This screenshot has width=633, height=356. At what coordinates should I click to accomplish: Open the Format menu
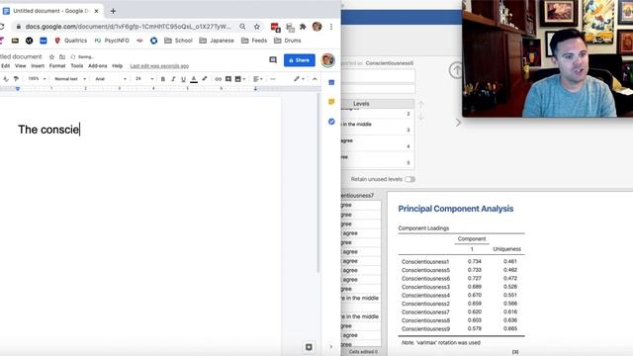(57, 66)
